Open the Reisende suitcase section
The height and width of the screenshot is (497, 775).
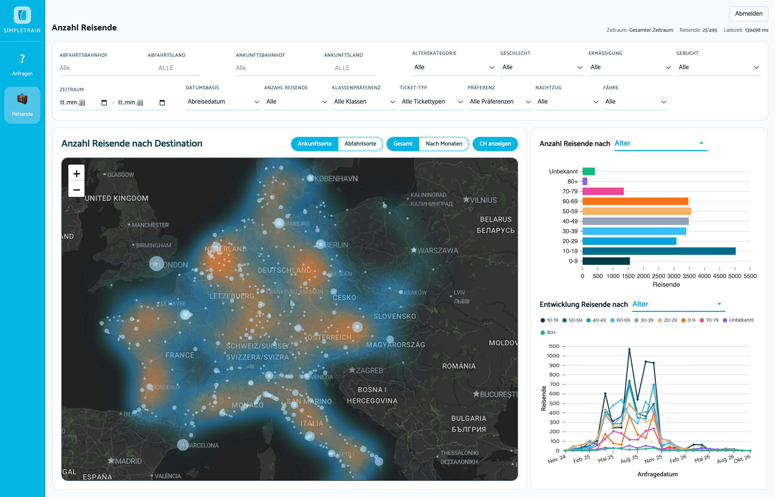click(x=22, y=105)
